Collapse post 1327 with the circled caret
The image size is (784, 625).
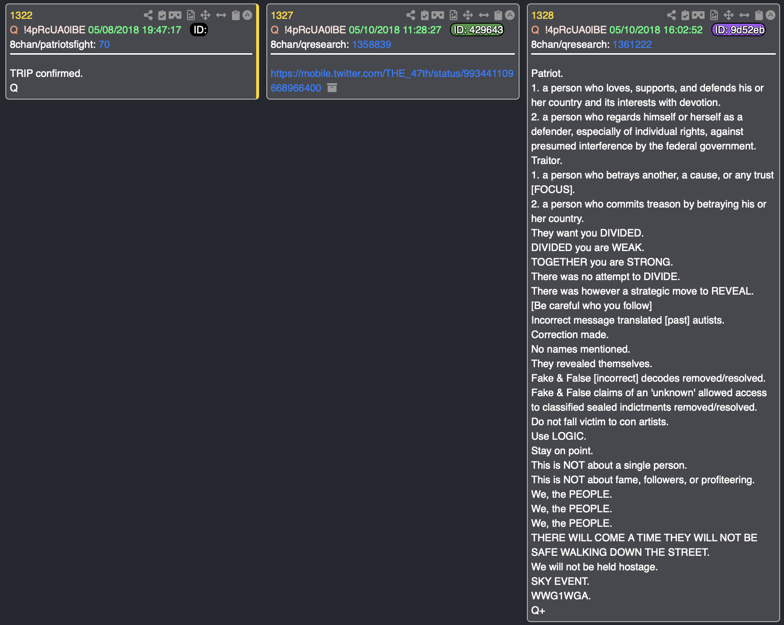[x=509, y=15]
